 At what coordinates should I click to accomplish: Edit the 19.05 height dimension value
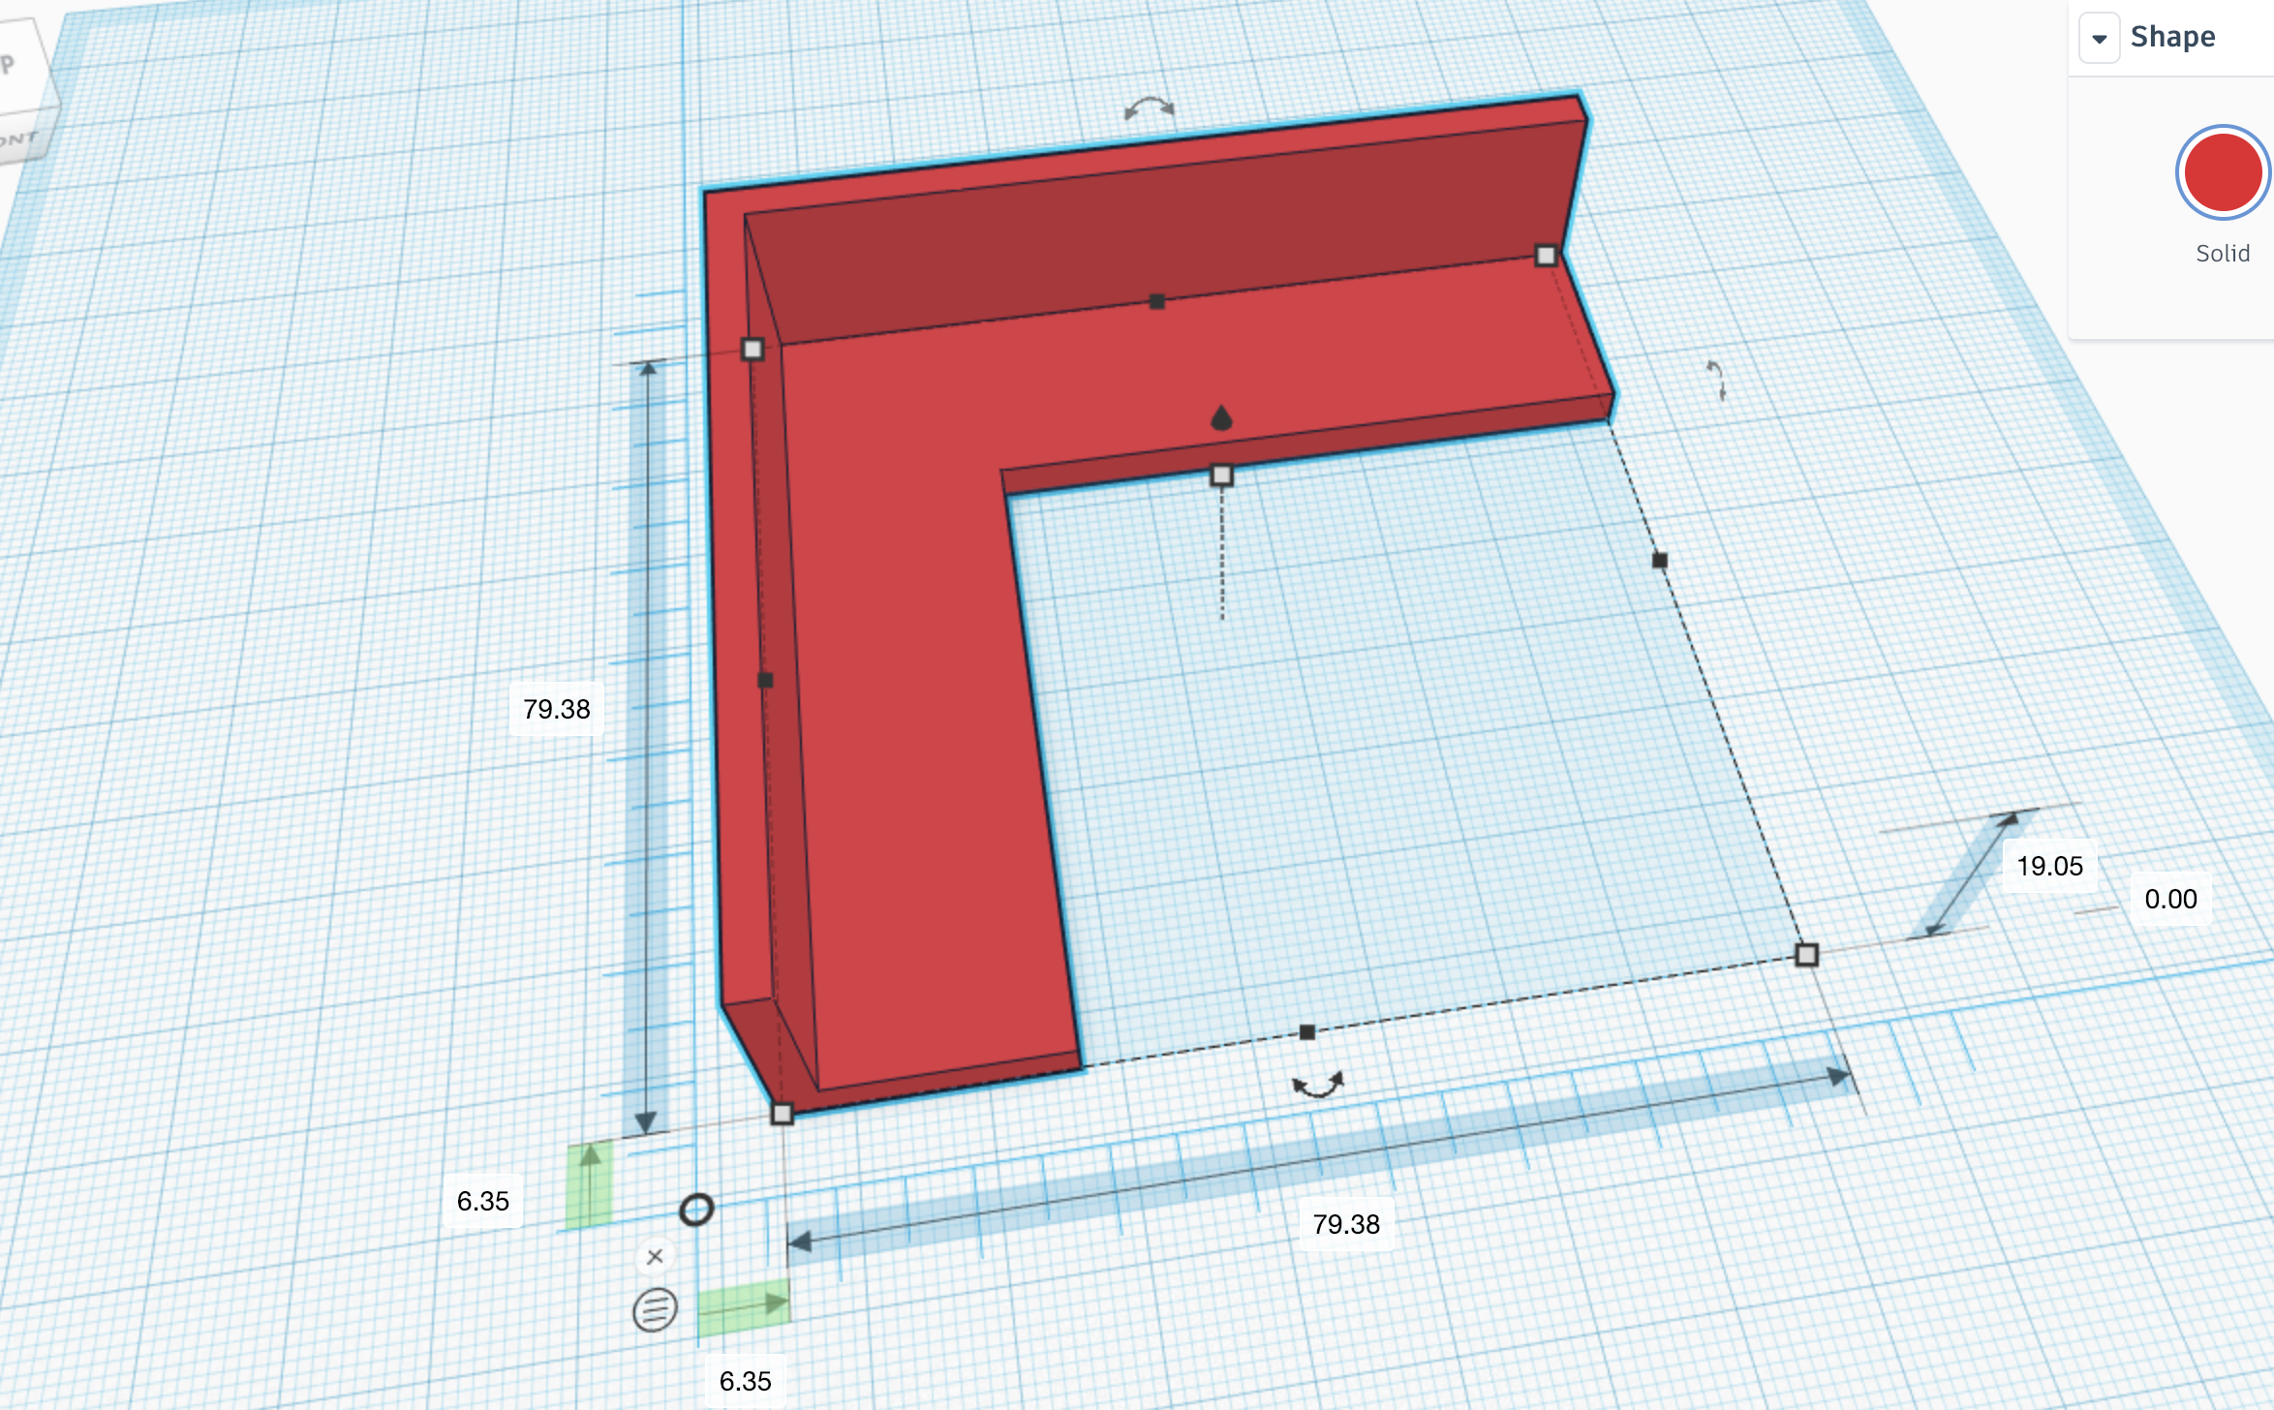(2049, 866)
